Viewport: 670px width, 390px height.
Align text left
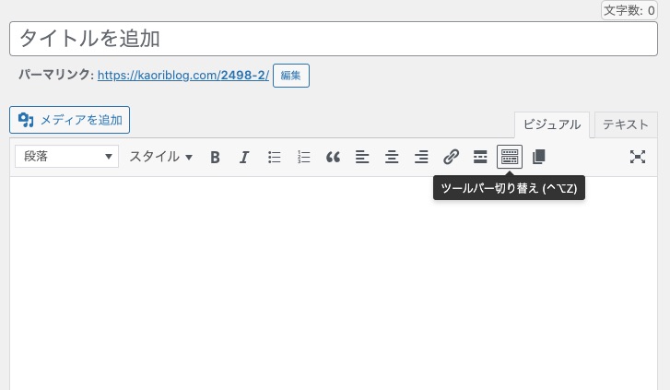[362, 157]
